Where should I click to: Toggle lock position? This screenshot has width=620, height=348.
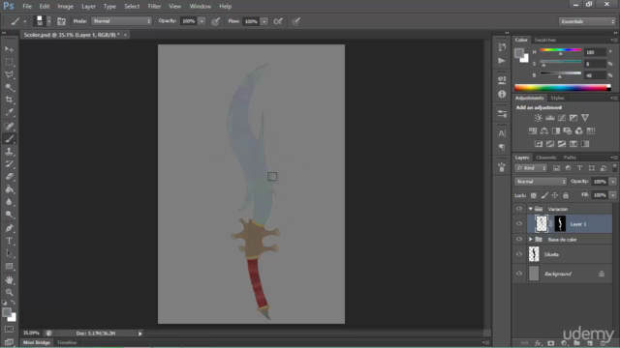(x=555, y=195)
